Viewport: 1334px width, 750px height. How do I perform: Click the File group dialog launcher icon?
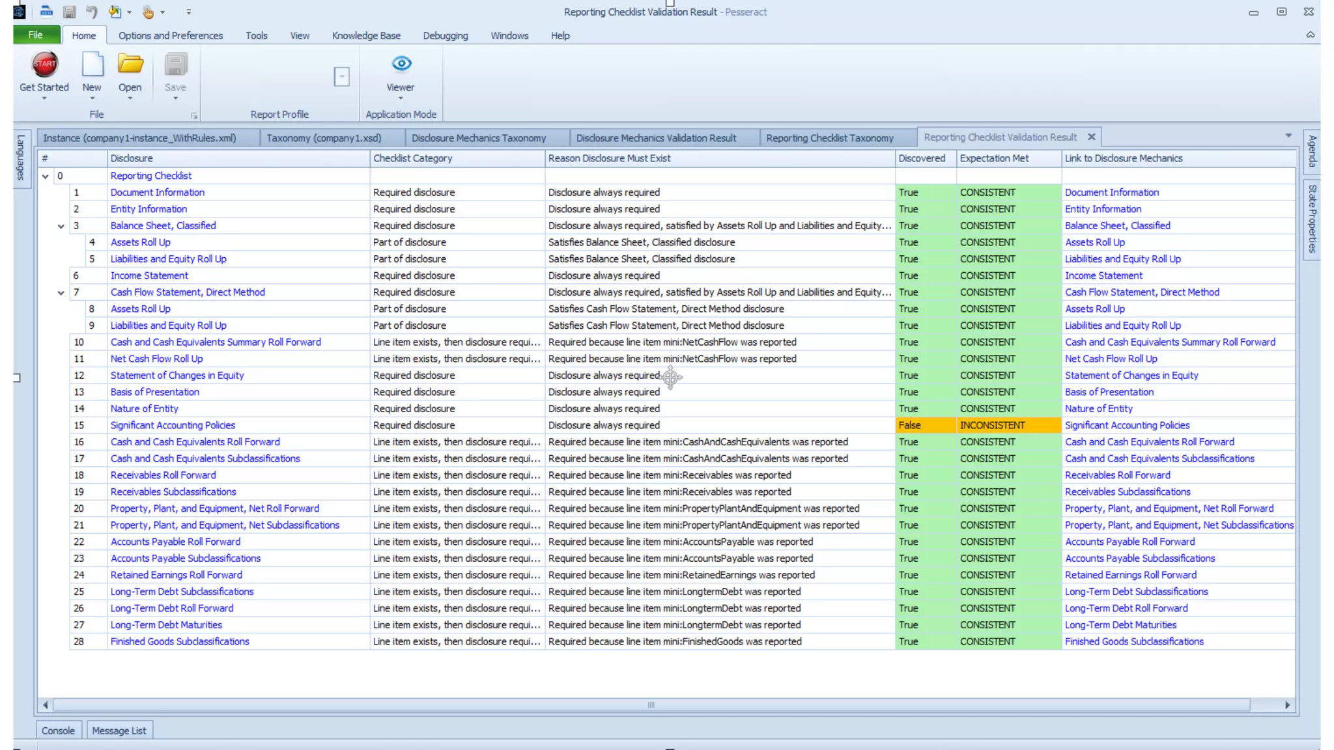(x=194, y=116)
